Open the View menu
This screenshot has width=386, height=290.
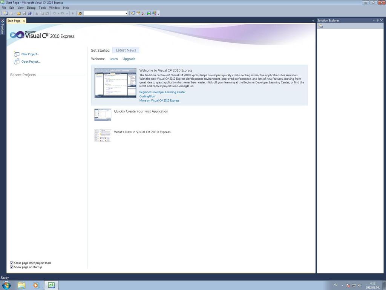pos(21,8)
